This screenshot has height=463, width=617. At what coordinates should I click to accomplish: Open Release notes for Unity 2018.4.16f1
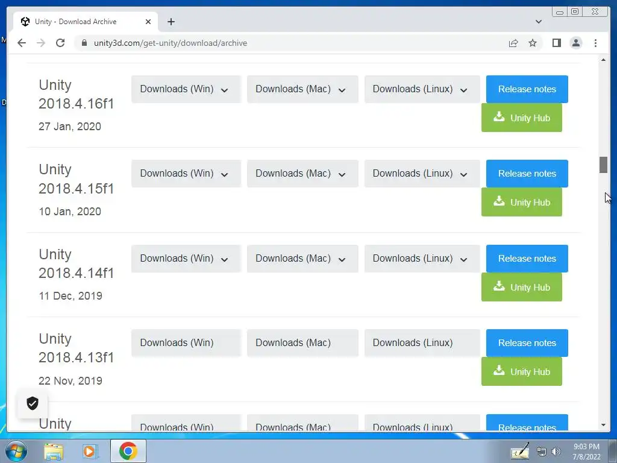527,89
